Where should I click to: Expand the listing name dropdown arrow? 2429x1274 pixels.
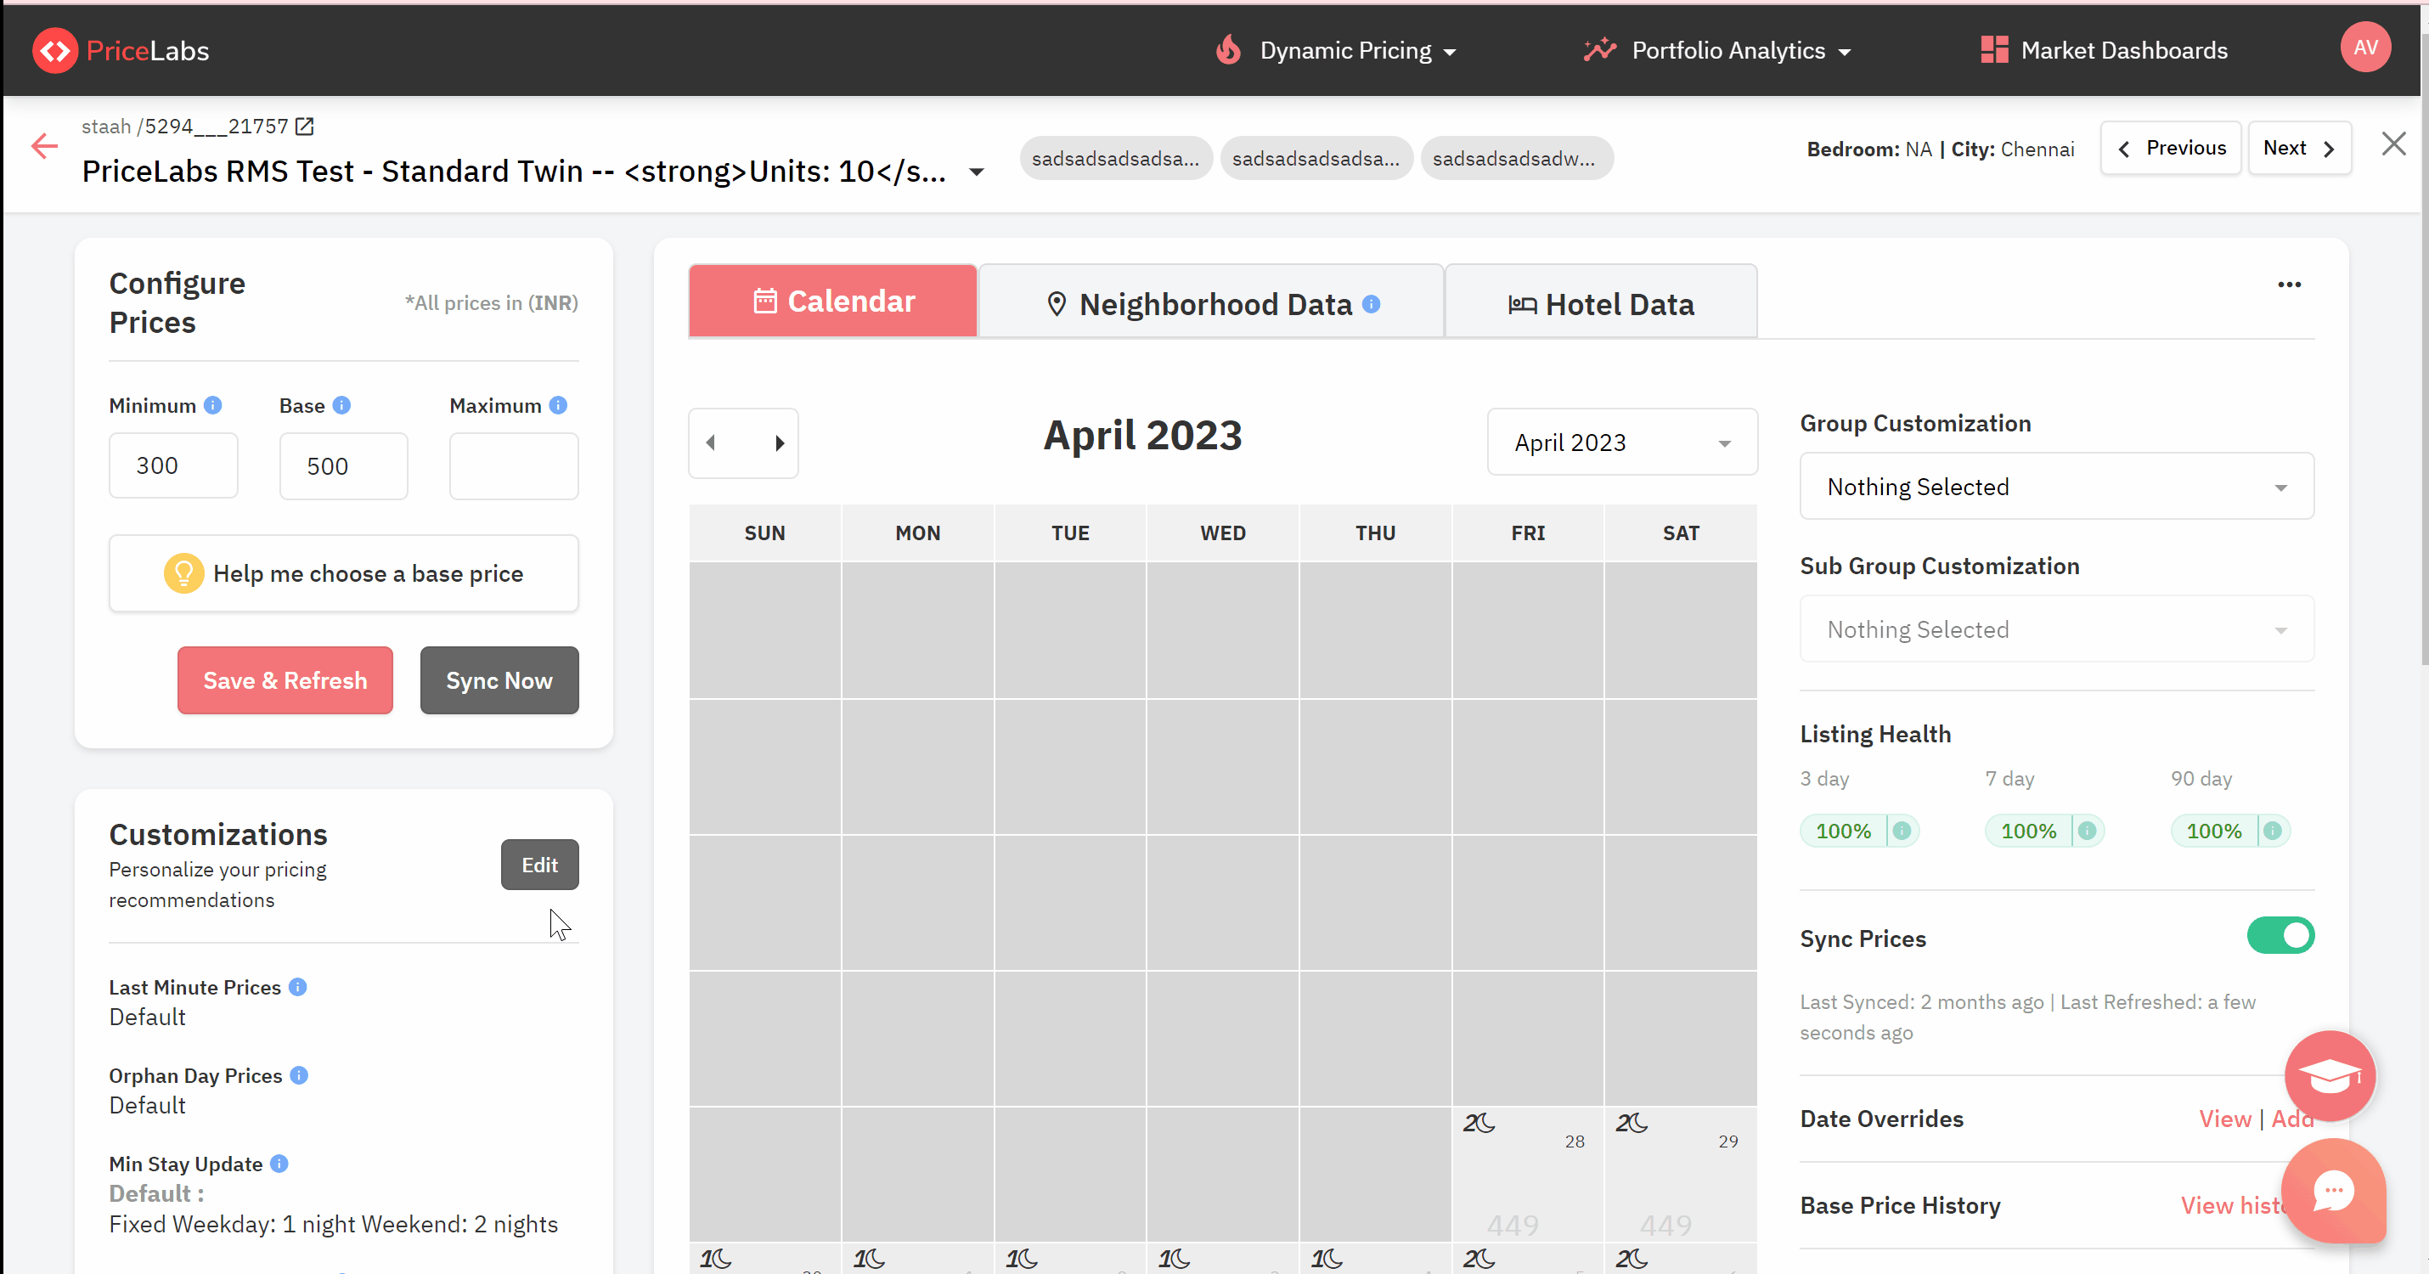977,172
